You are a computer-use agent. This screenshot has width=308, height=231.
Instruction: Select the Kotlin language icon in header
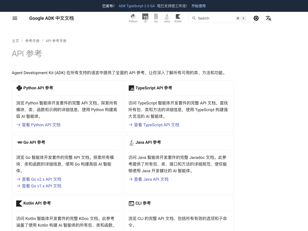pyautogui.click(x=178, y=18)
